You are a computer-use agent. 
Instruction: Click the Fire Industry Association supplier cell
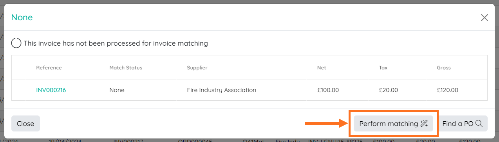[x=222, y=90]
